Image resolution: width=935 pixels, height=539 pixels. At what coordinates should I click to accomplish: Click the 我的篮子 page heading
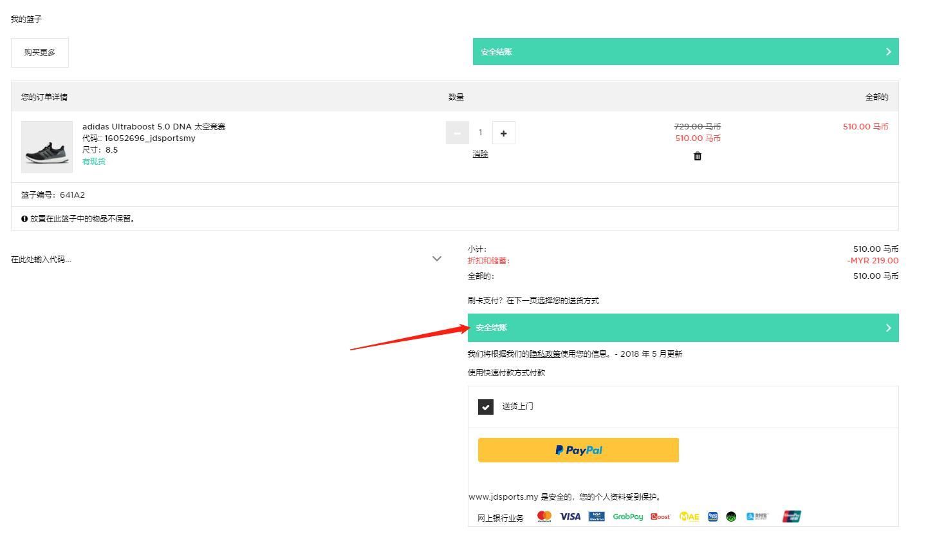pos(26,19)
